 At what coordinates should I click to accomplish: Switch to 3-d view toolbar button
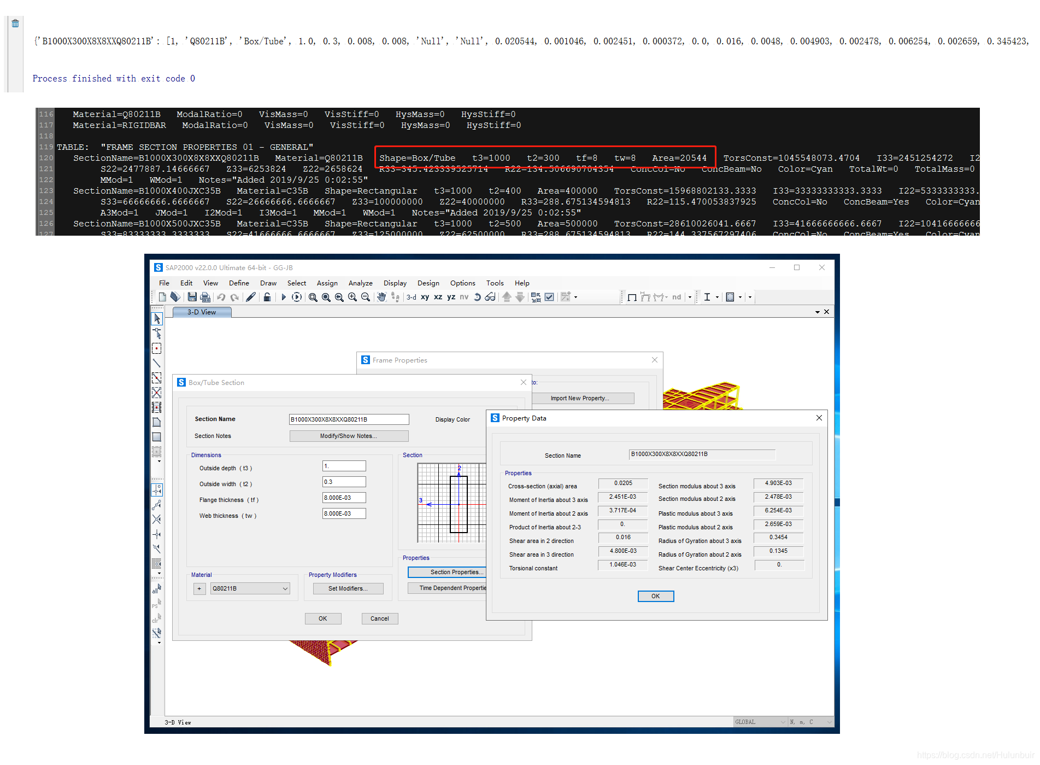click(412, 297)
